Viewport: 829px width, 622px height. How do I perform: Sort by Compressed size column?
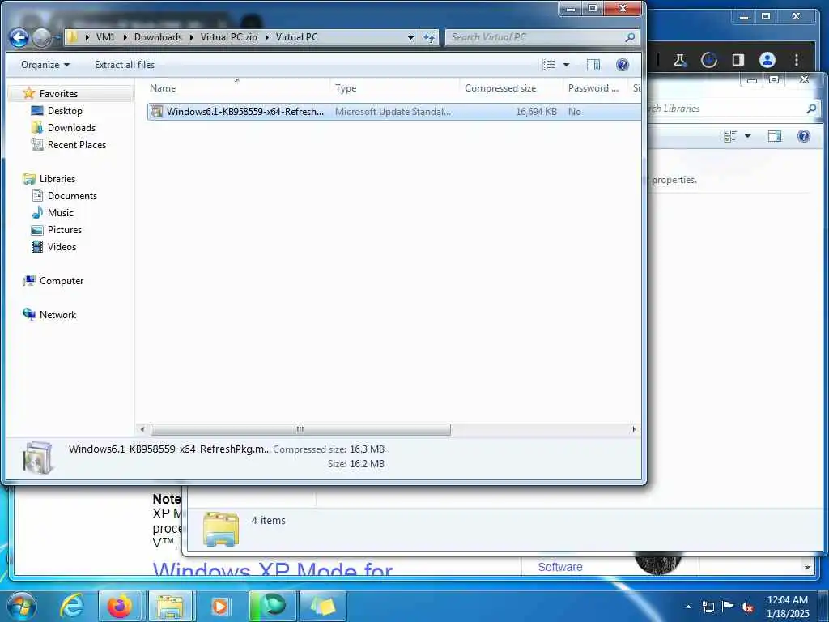click(x=500, y=88)
